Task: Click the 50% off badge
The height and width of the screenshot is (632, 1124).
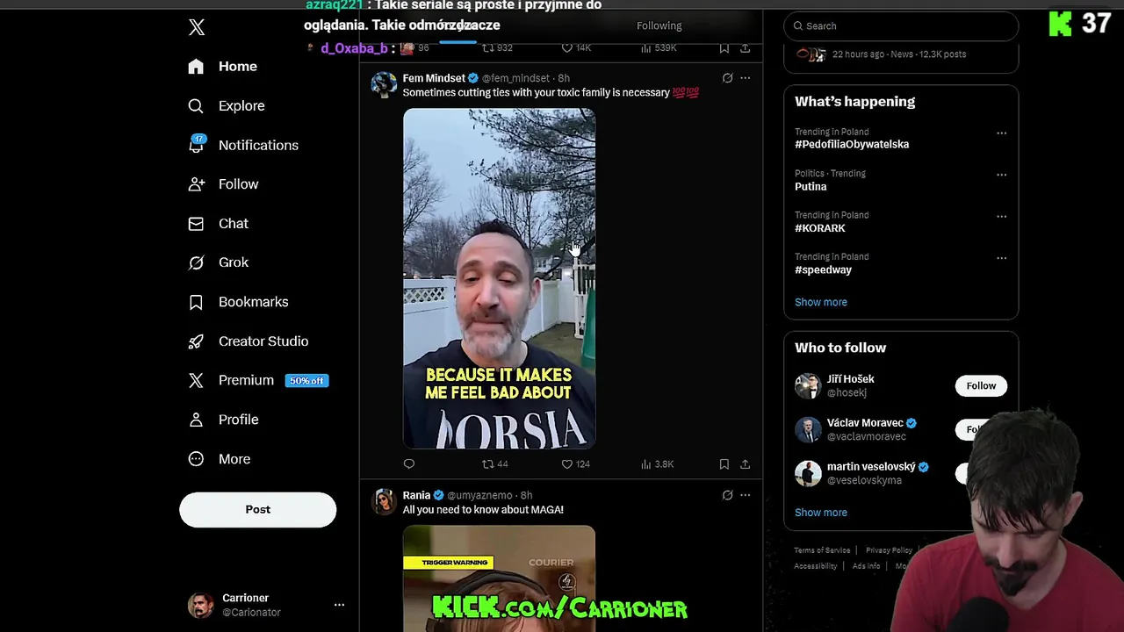Action: click(x=306, y=381)
